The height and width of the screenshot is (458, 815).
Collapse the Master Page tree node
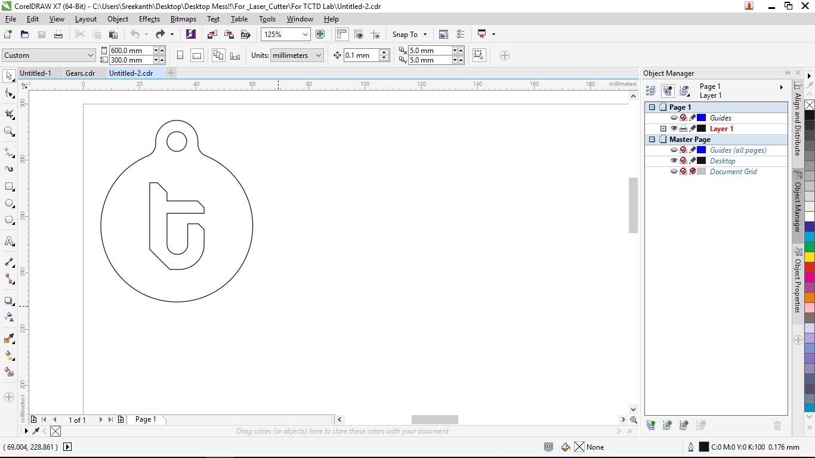652,140
